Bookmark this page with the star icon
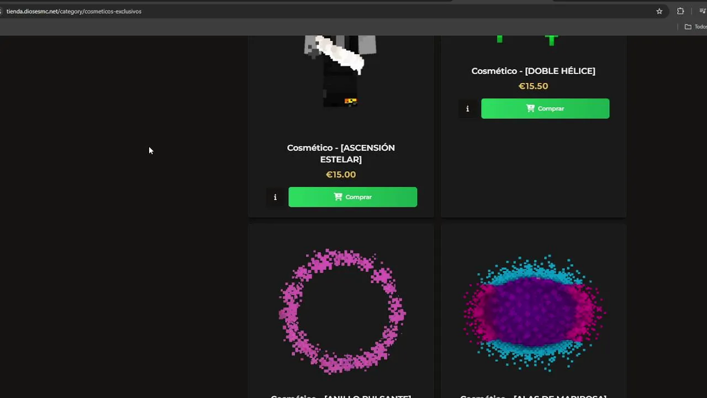Screen dimensions: 707x398 (x=659, y=11)
